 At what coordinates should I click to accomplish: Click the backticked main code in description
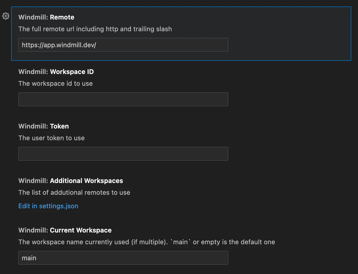(x=180, y=242)
